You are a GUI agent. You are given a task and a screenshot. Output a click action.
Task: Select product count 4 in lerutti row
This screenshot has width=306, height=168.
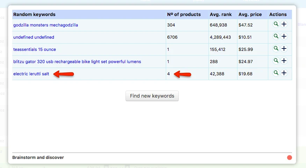coord(169,74)
